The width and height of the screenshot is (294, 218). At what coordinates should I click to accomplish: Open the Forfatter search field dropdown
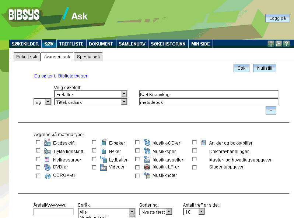tap(124, 94)
